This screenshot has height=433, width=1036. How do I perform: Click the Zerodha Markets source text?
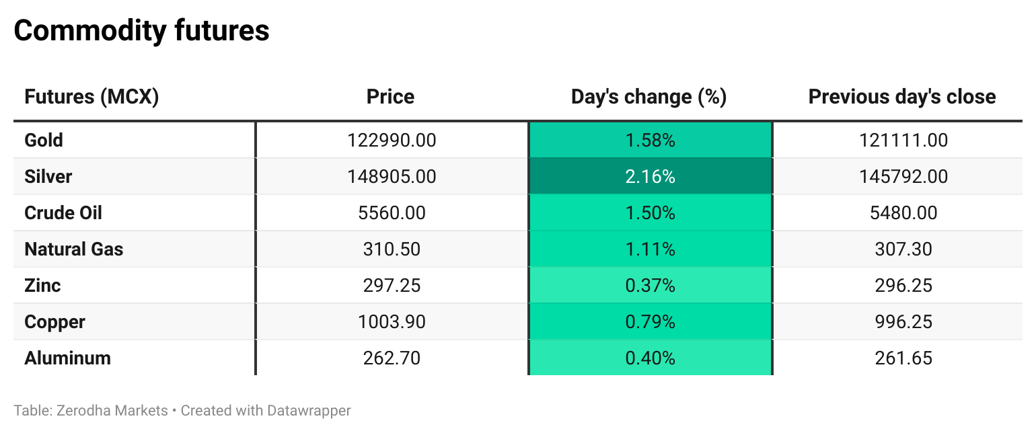tap(106, 410)
